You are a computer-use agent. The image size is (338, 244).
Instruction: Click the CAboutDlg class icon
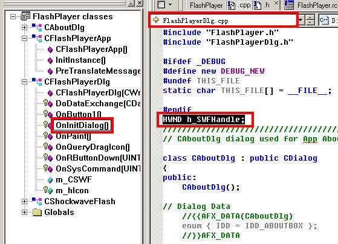(x=37, y=27)
